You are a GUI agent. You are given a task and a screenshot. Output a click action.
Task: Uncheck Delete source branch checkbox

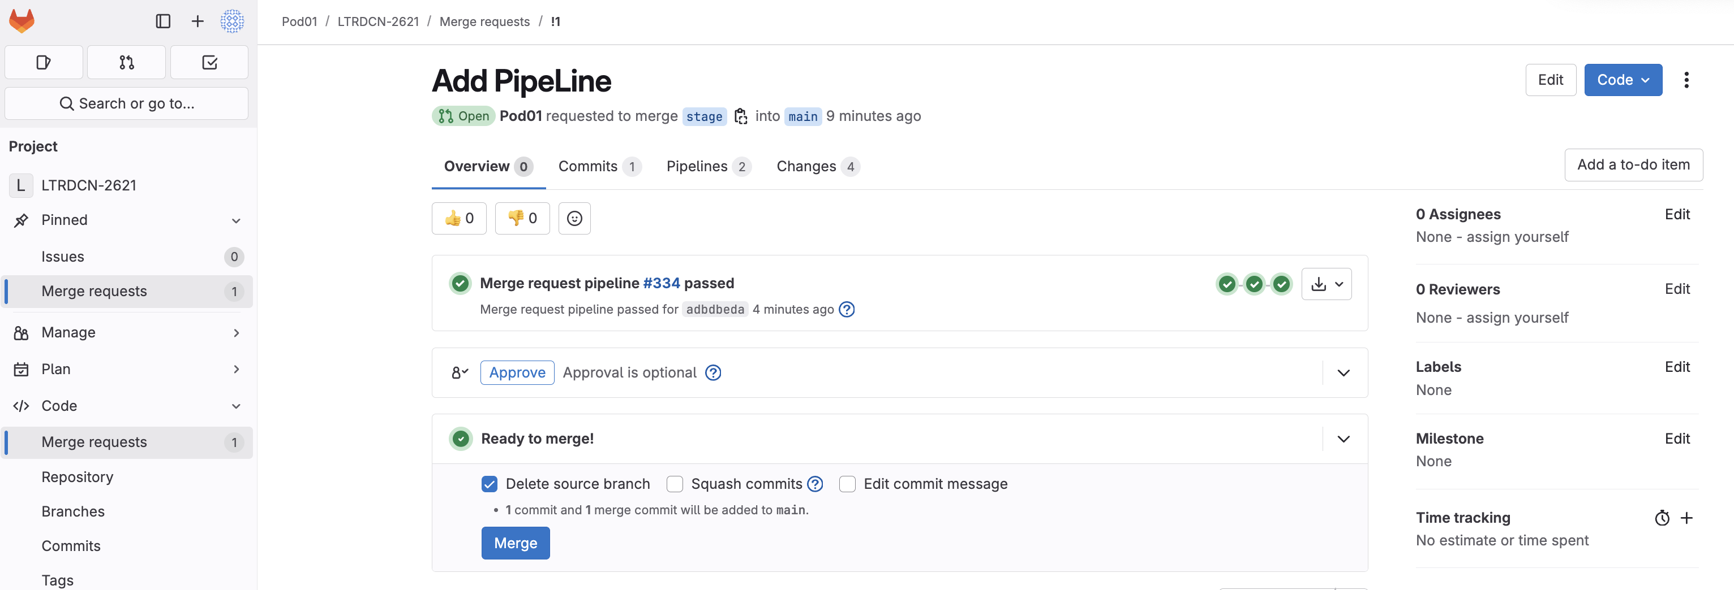pos(490,484)
